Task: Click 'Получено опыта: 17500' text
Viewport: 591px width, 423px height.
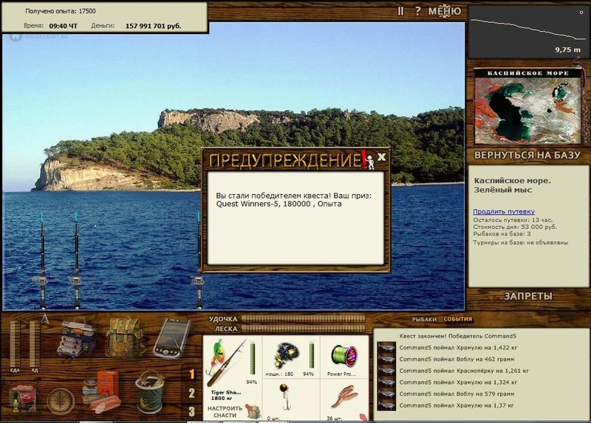Action: tap(61, 11)
